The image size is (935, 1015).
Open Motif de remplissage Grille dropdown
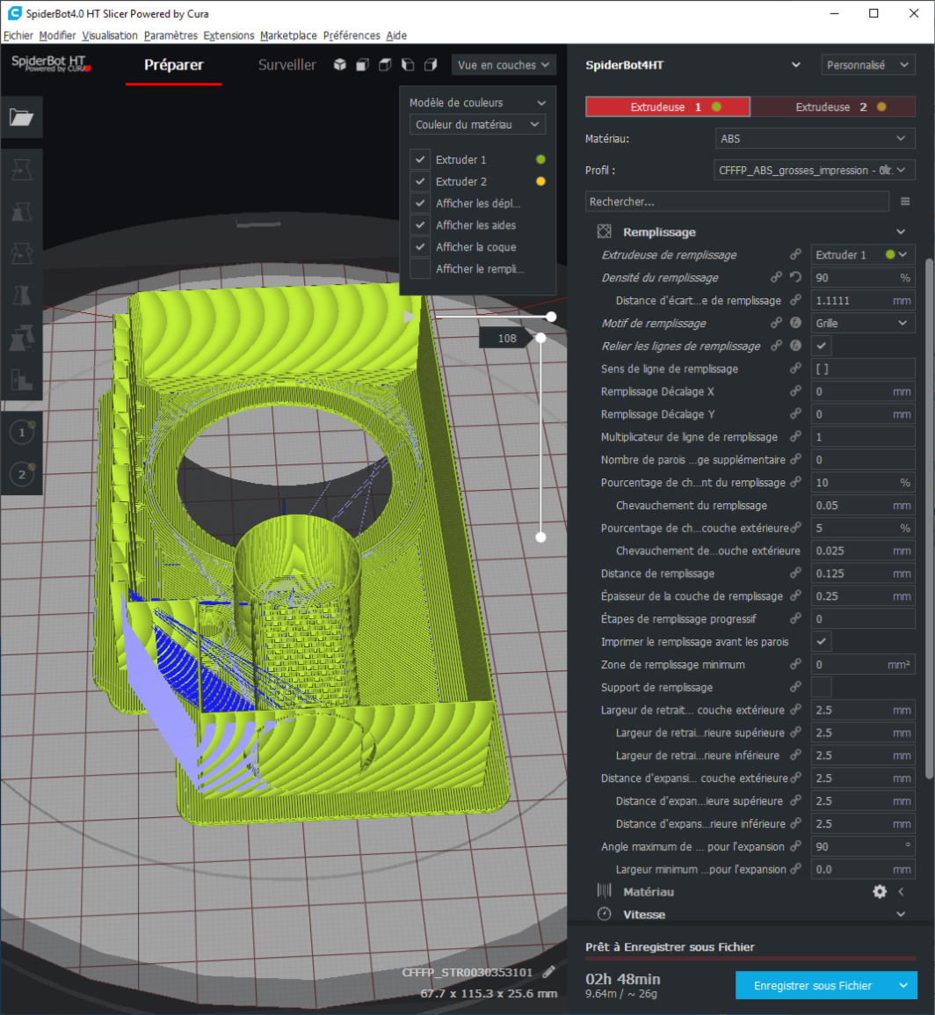[863, 323]
